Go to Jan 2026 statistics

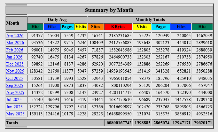click(15, 57)
